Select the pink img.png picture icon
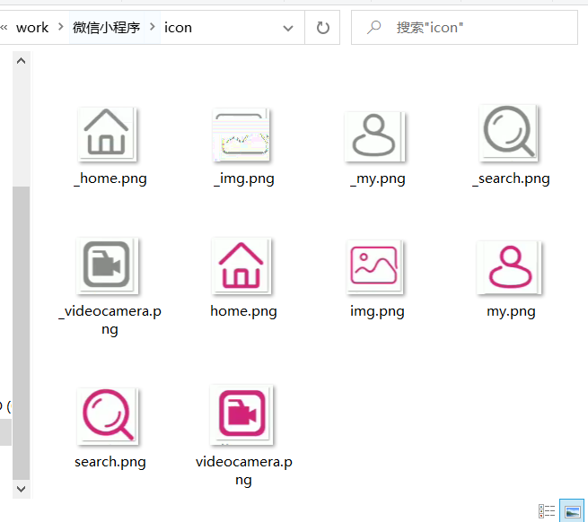The width and height of the screenshot is (588, 522). point(374,266)
